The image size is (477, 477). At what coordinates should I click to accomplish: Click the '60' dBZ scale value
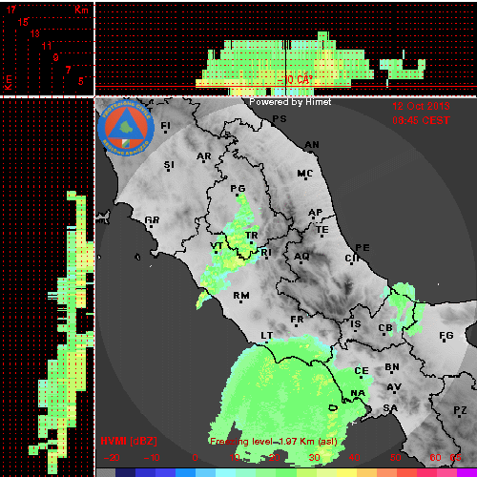[x=435, y=458]
